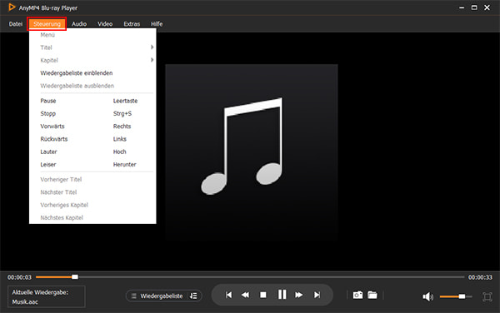
Task: Pause playback using the pause icon
Action: click(282, 295)
